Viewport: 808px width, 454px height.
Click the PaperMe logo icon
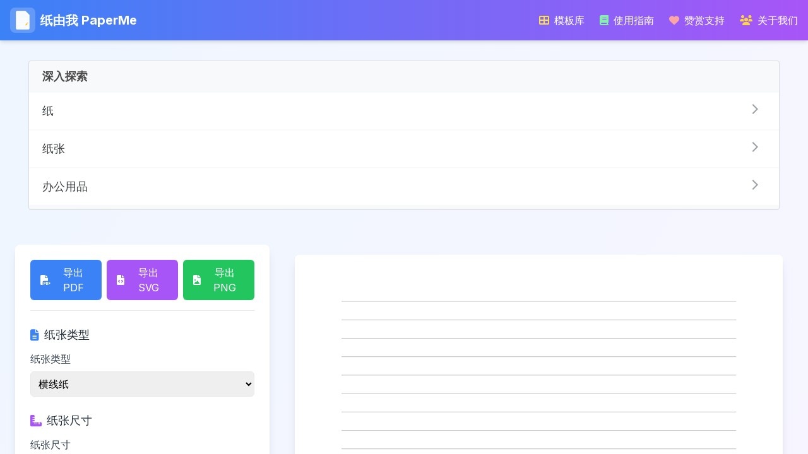click(23, 20)
